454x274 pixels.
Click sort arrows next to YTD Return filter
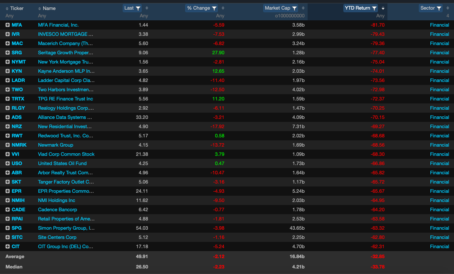pyautogui.click(x=383, y=8)
